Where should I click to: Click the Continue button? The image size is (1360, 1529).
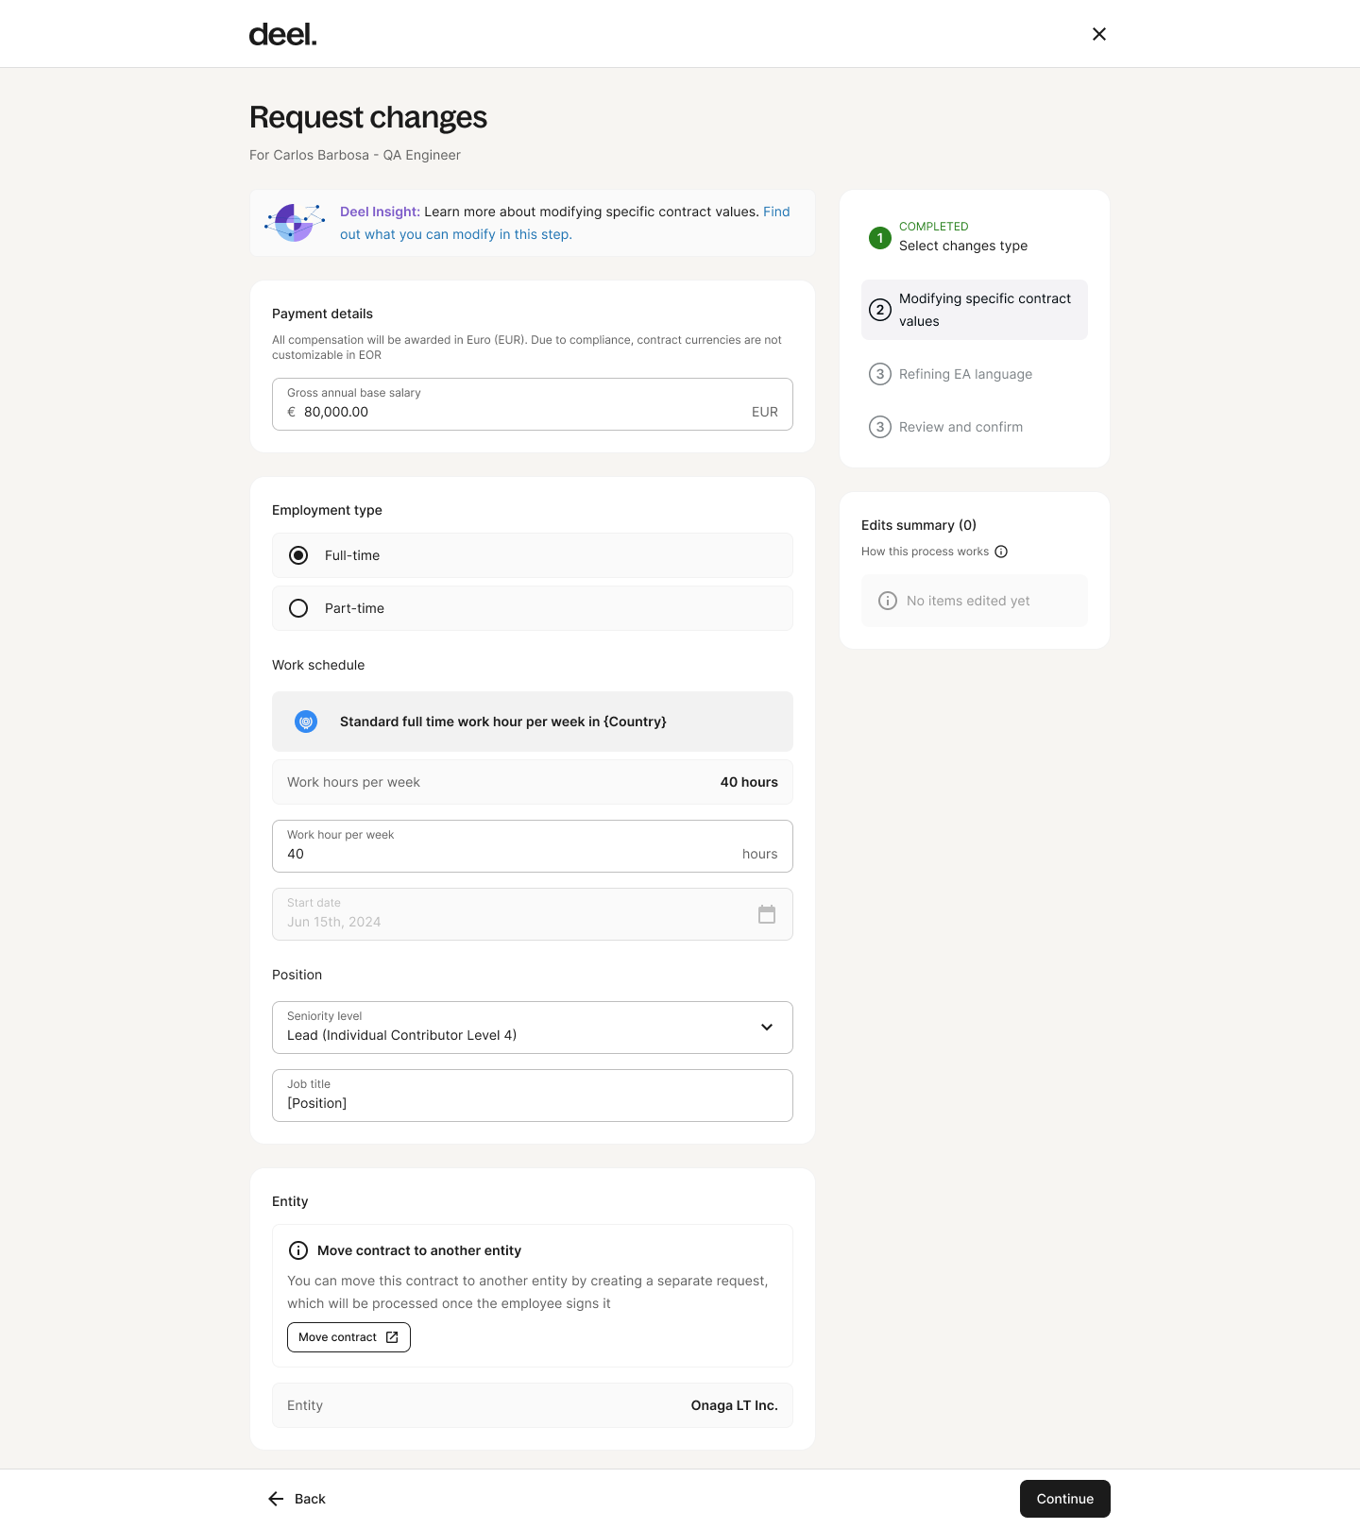pos(1065,1499)
